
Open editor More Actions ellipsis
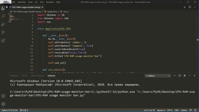(x=195, y=7)
